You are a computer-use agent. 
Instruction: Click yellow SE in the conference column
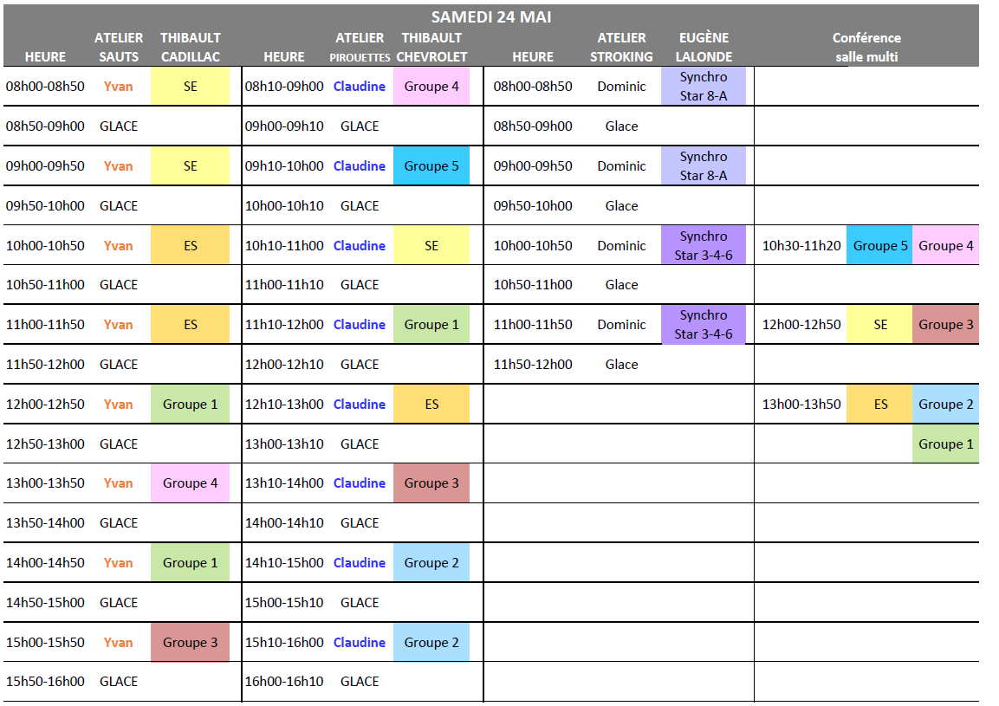(x=879, y=325)
